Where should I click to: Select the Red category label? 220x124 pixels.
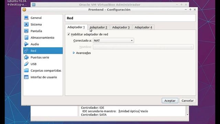tap(33, 51)
